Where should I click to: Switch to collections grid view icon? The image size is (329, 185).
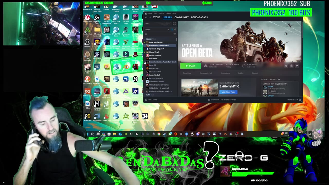coord(175,24)
